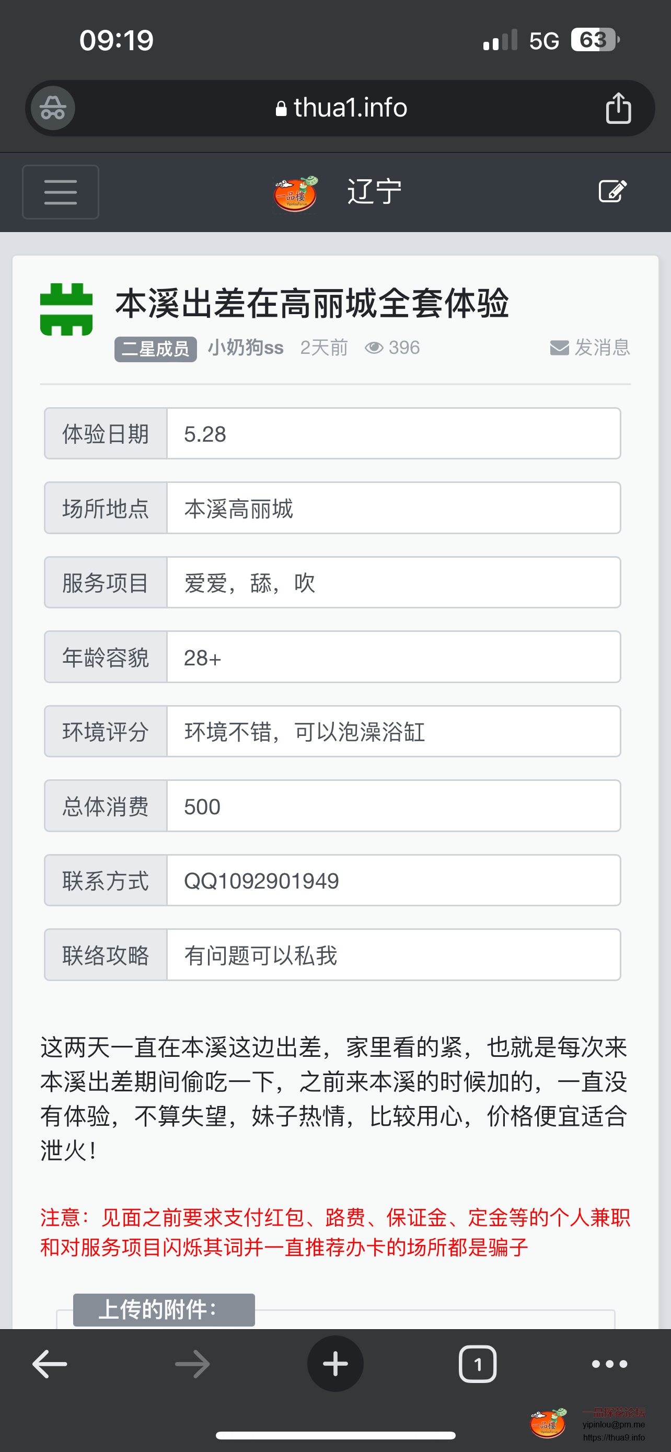
Task: Open the 辽宁 section title
Action: (x=374, y=192)
